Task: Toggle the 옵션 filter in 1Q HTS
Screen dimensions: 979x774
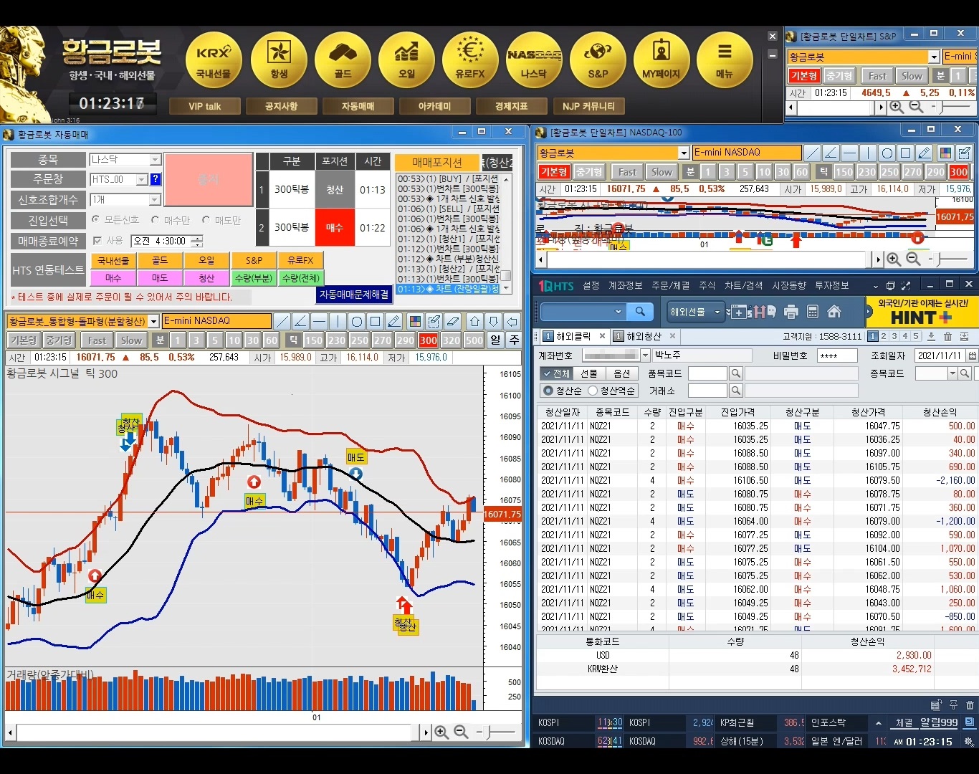Action: tap(622, 373)
